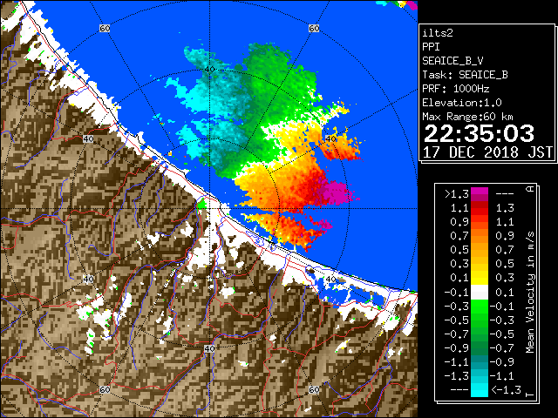
Task: Pick the red legend color band
Action: click(x=480, y=210)
